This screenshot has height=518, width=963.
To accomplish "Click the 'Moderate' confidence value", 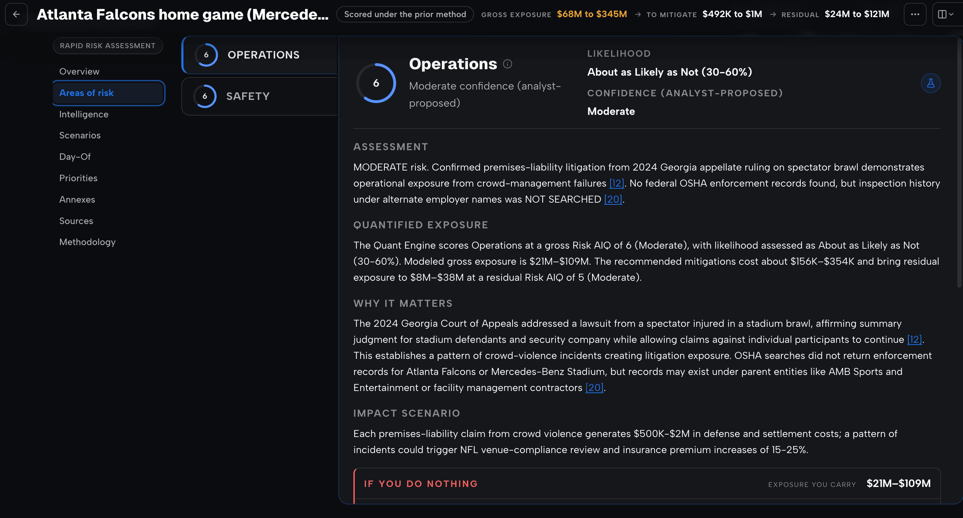I will tap(611, 111).
